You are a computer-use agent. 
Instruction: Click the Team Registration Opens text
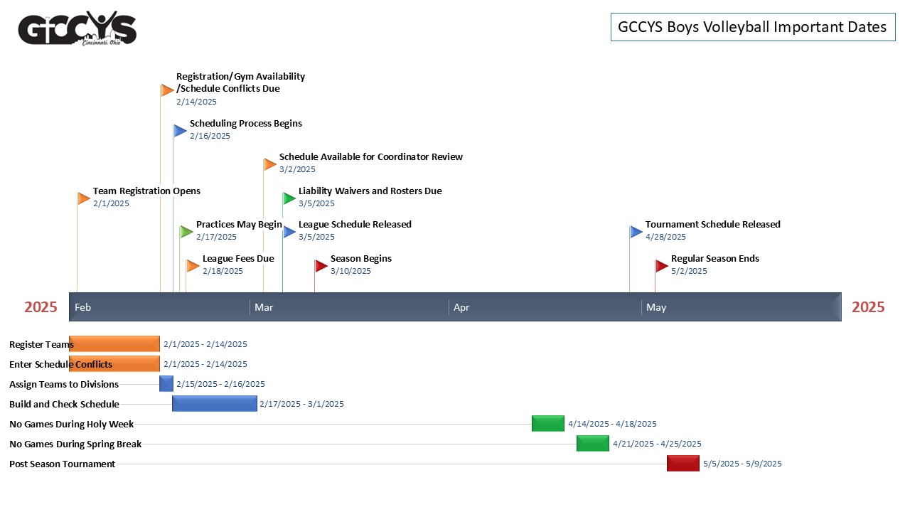click(x=146, y=191)
